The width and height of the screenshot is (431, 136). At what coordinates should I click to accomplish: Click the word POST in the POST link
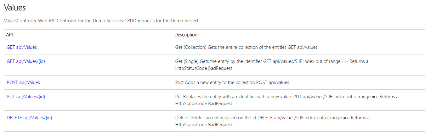point(12,82)
